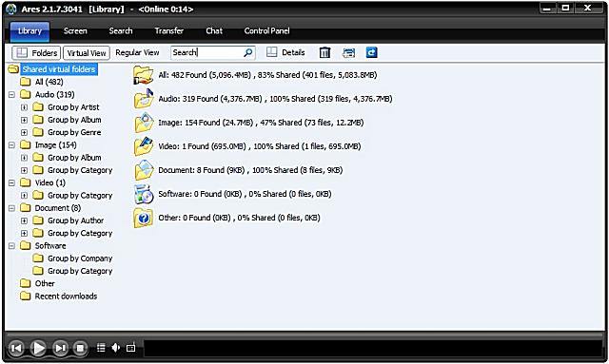This screenshot has width=609, height=364.
Task: Click the speaker volume icon
Action: [116, 348]
